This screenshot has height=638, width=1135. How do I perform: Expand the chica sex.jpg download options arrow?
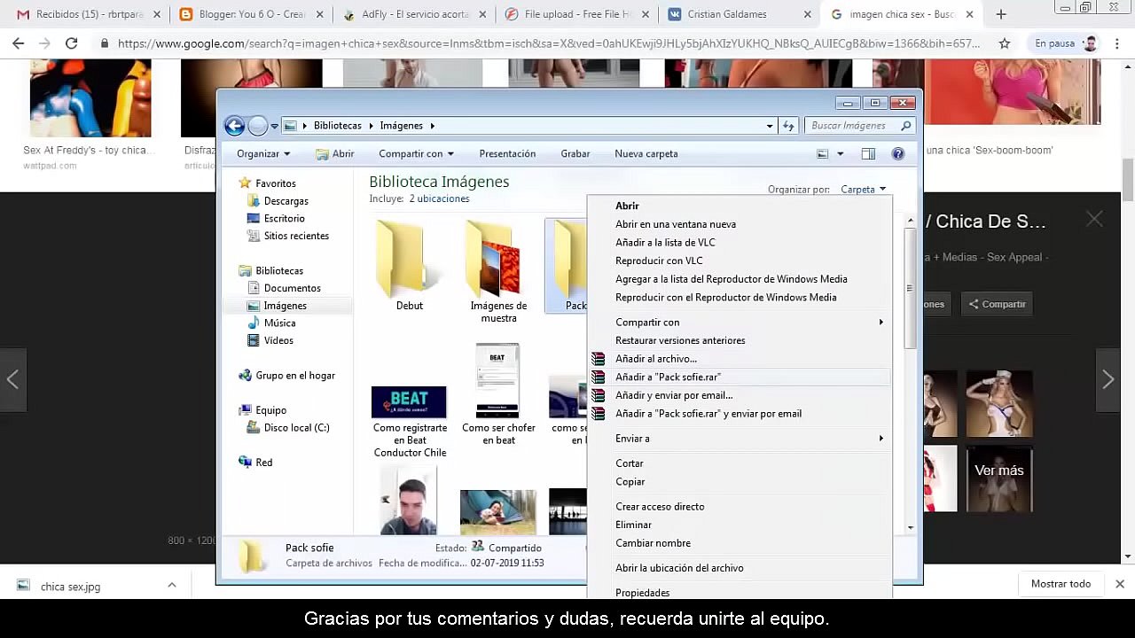click(x=172, y=585)
